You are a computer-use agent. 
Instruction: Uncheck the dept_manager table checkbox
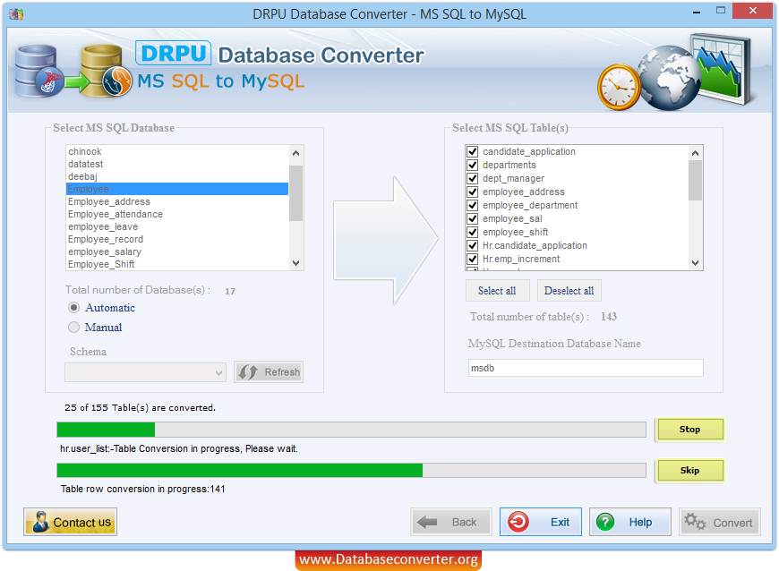point(473,178)
